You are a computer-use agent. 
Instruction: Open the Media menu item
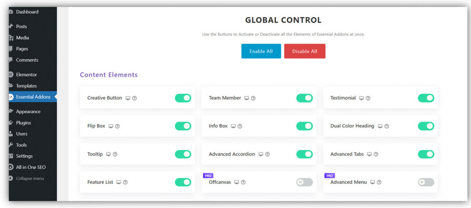pyautogui.click(x=33, y=38)
